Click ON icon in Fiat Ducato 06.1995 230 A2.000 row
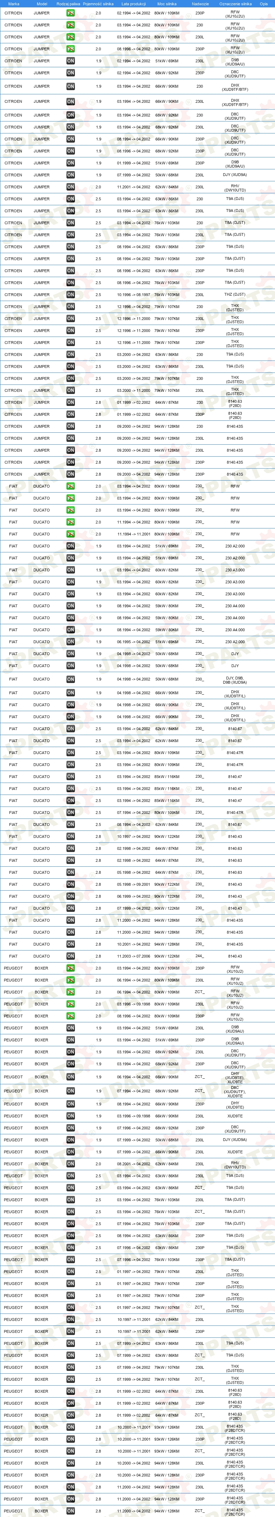 [x=70, y=642]
